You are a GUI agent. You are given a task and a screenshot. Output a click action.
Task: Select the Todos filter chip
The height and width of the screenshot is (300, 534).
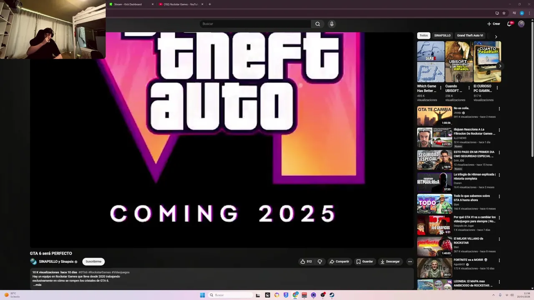point(424,35)
